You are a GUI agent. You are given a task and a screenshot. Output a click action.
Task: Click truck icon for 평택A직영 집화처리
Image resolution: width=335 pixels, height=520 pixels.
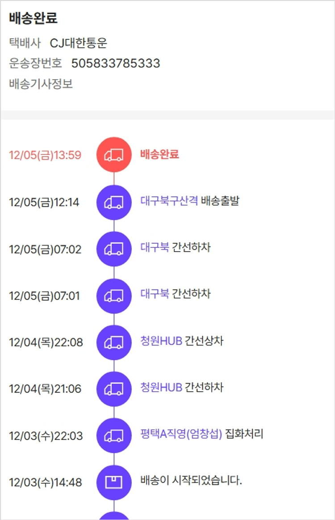pyautogui.click(x=114, y=436)
